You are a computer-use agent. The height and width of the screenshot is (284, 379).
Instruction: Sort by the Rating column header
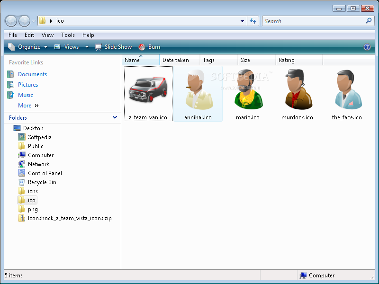tap(299, 60)
